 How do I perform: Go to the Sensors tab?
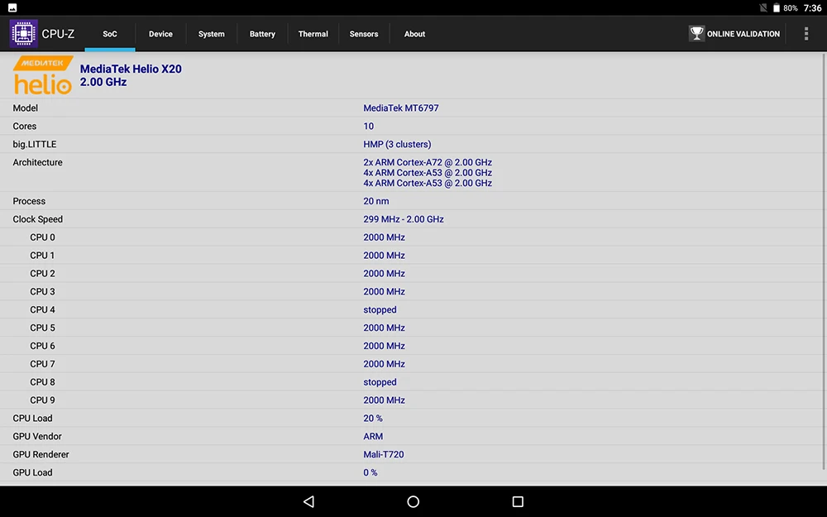pyautogui.click(x=364, y=34)
